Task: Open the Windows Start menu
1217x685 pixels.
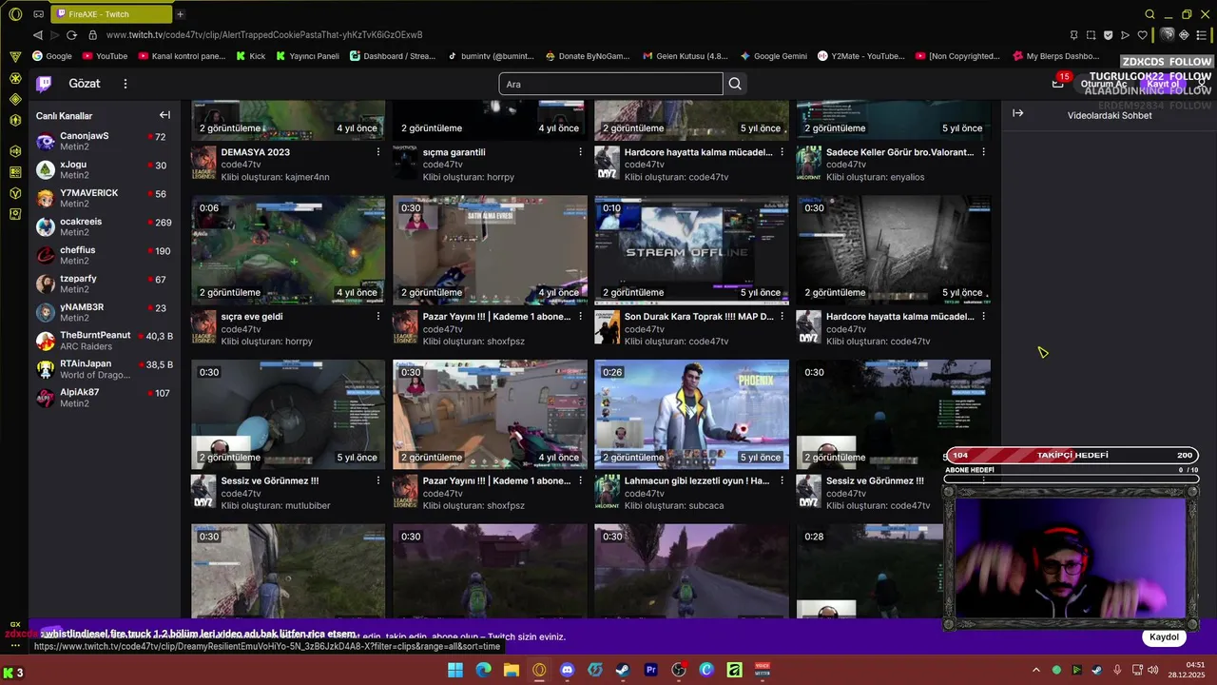Action: pyautogui.click(x=455, y=671)
